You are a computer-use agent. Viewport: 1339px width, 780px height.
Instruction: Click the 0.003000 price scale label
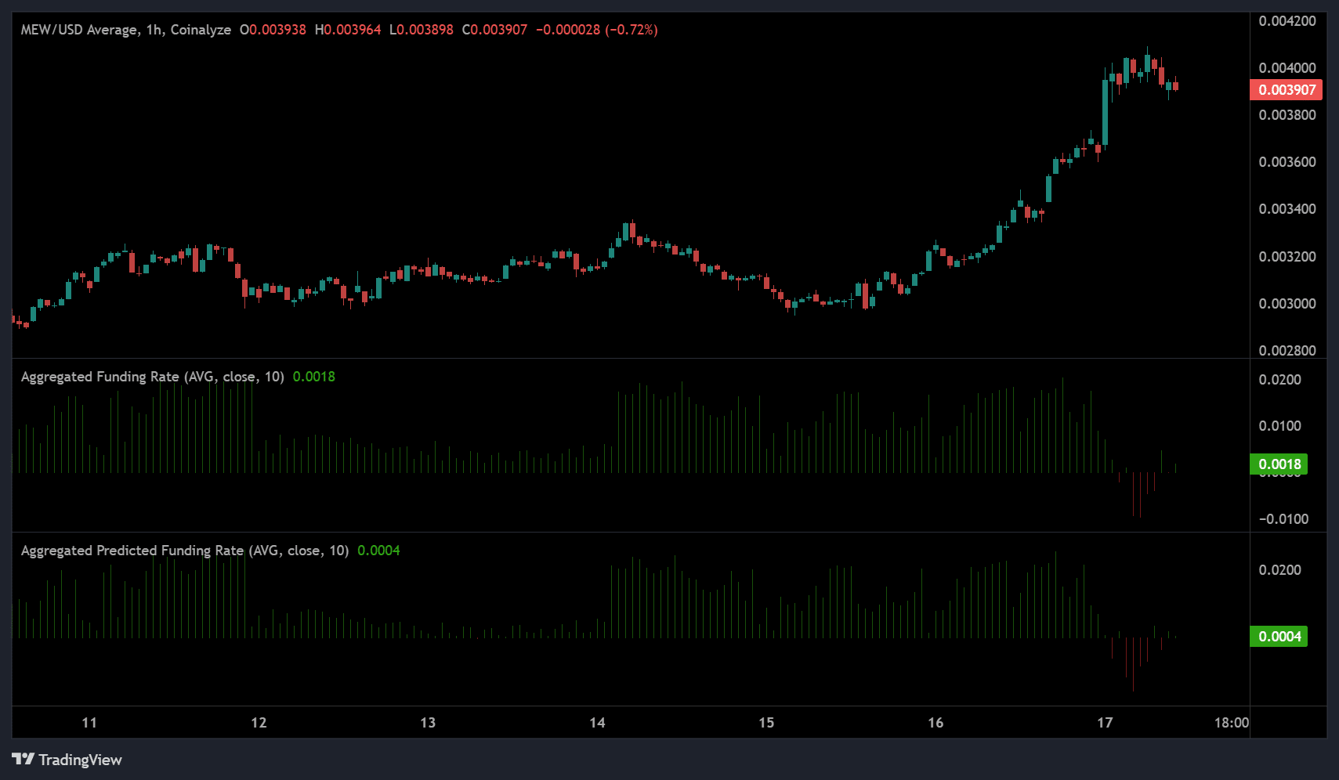(x=1287, y=304)
